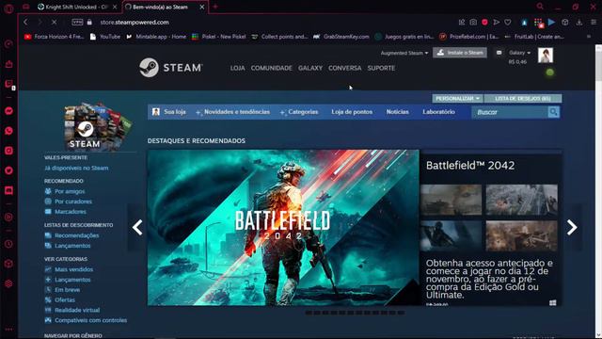Open the History clock icon in sidebar
602x339 pixels.
pos(8,244)
